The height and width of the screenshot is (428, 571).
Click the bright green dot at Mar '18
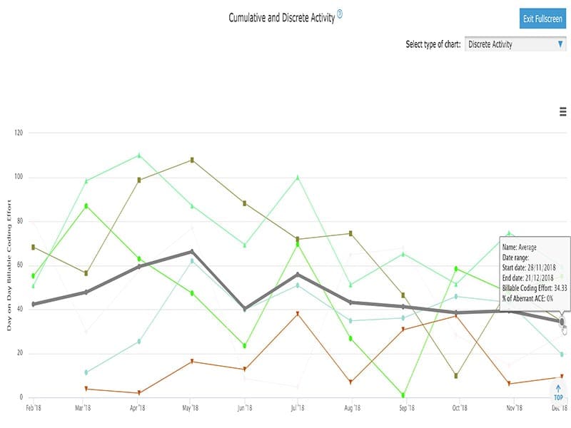coord(86,206)
